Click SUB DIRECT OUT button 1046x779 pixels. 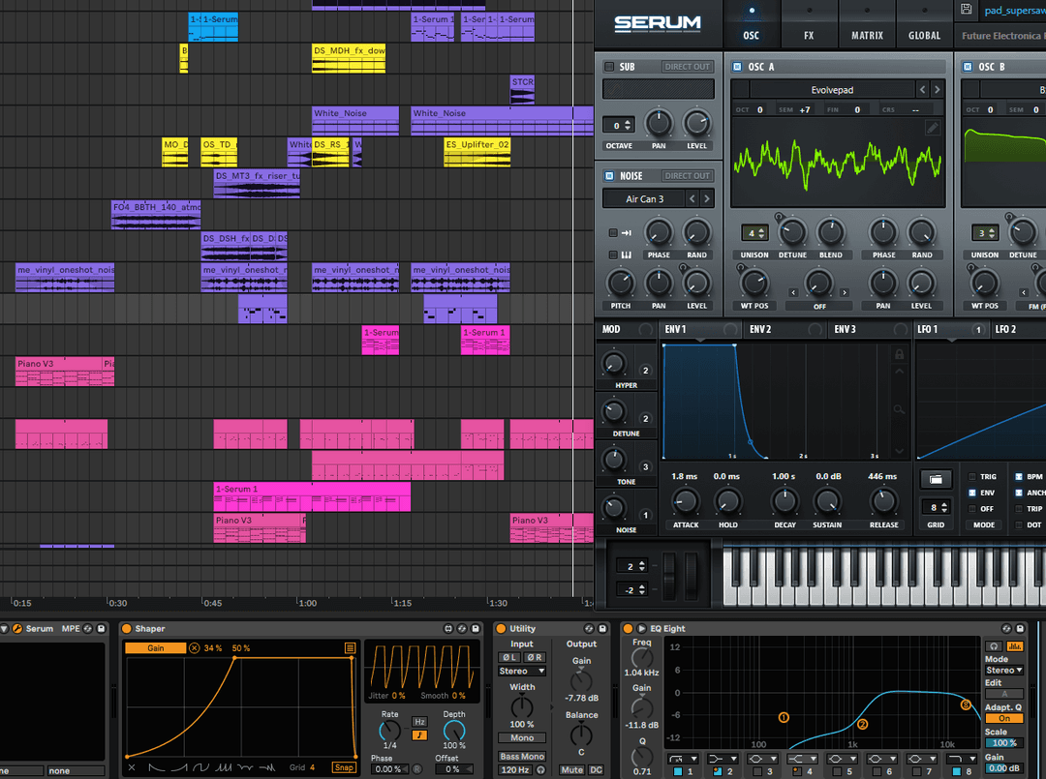click(687, 67)
